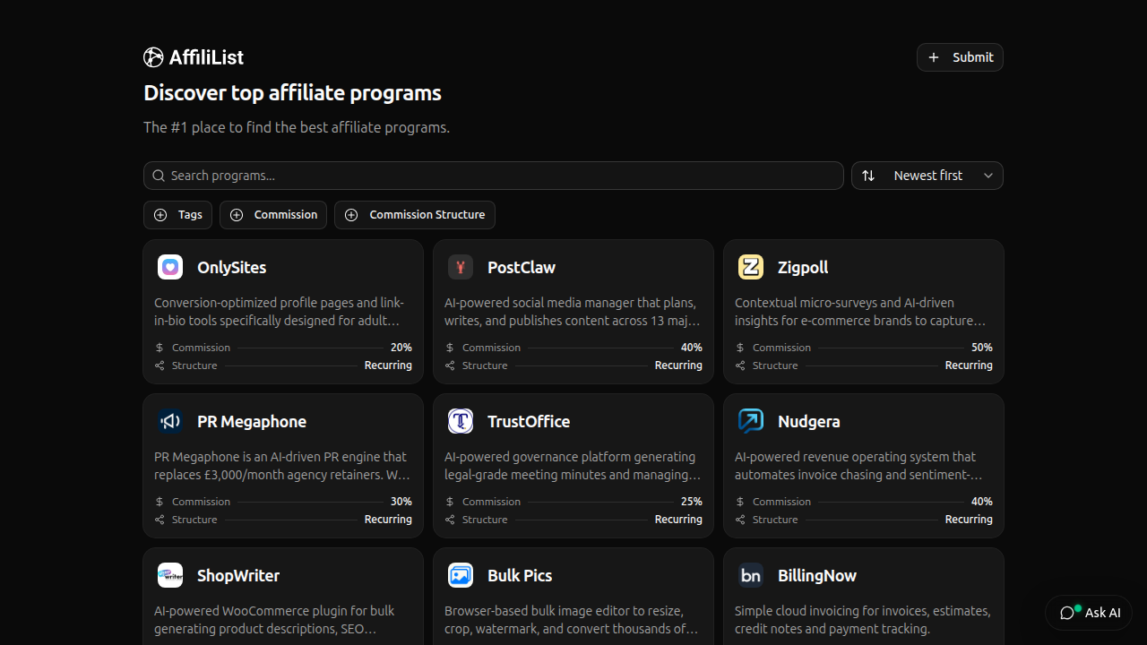Click the BillingNow 'bn' logo icon
This screenshot has height=645, width=1147.
coord(750,575)
